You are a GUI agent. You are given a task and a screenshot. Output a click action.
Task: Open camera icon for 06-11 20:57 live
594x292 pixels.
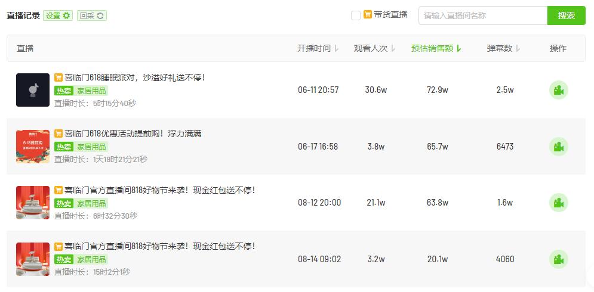pos(558,90)
